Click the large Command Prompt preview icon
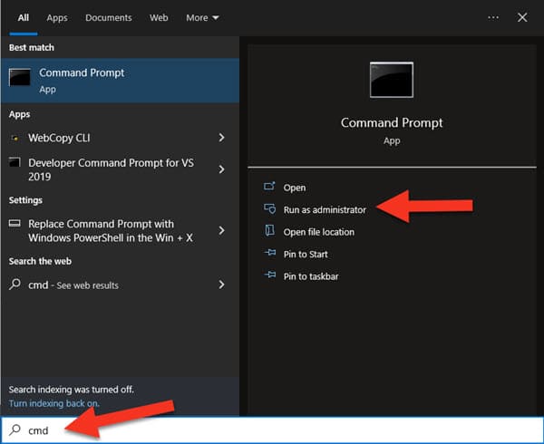 [x=392, y=80]
